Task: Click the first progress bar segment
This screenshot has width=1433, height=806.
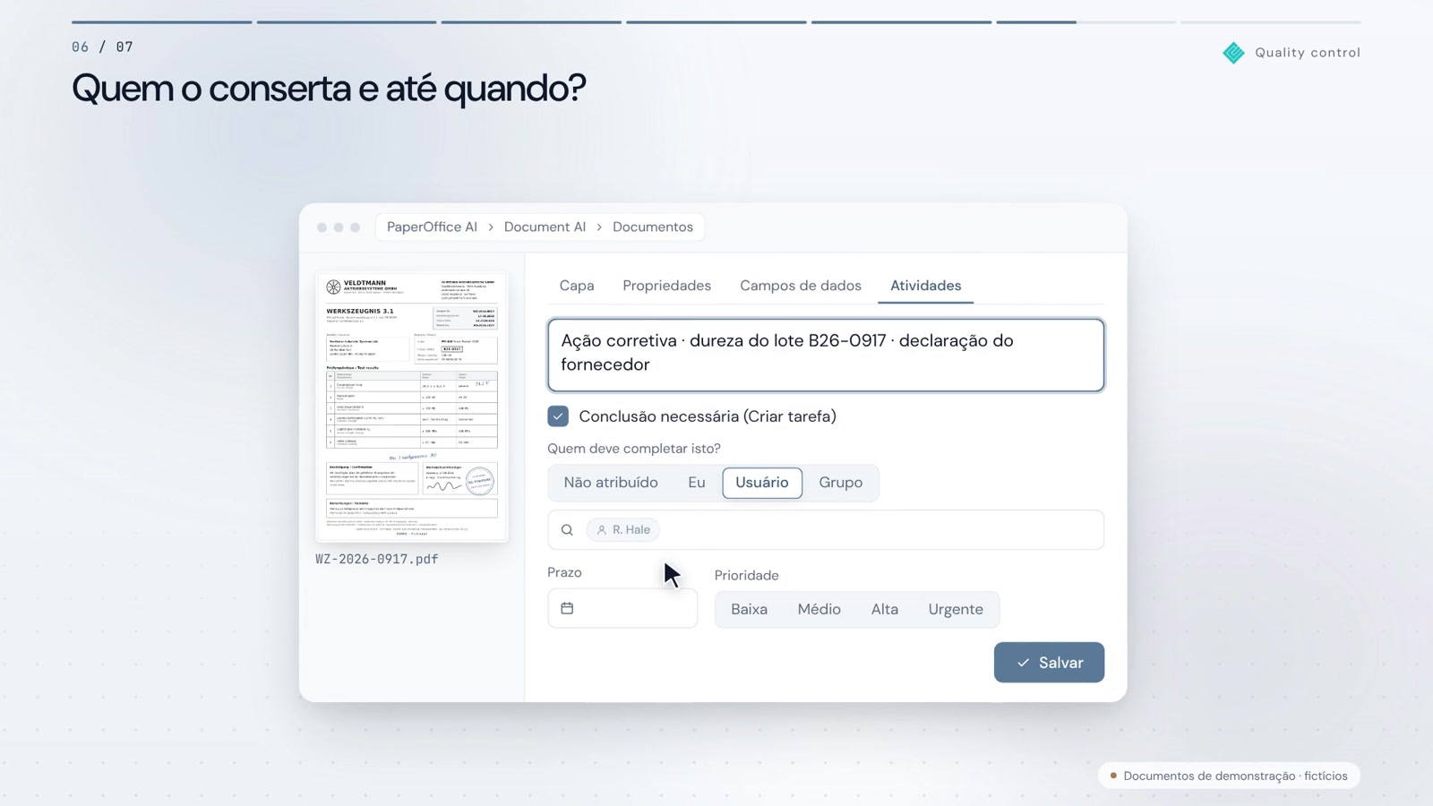Action: point(162,21)
